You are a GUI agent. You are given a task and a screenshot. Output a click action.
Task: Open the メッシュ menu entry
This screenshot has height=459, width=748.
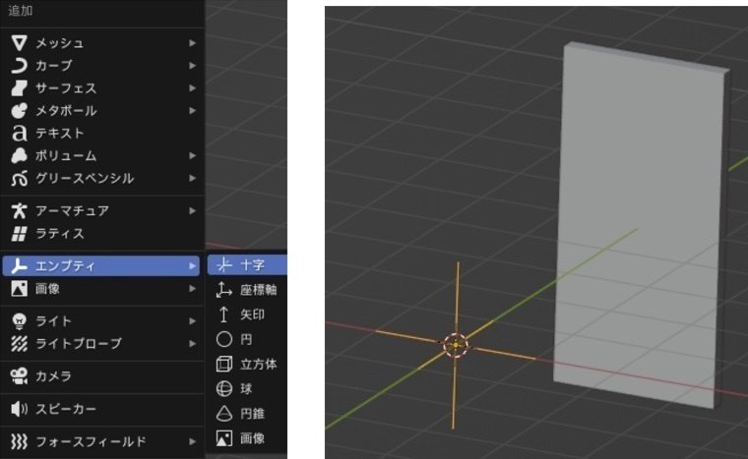(x=102, y=43)
